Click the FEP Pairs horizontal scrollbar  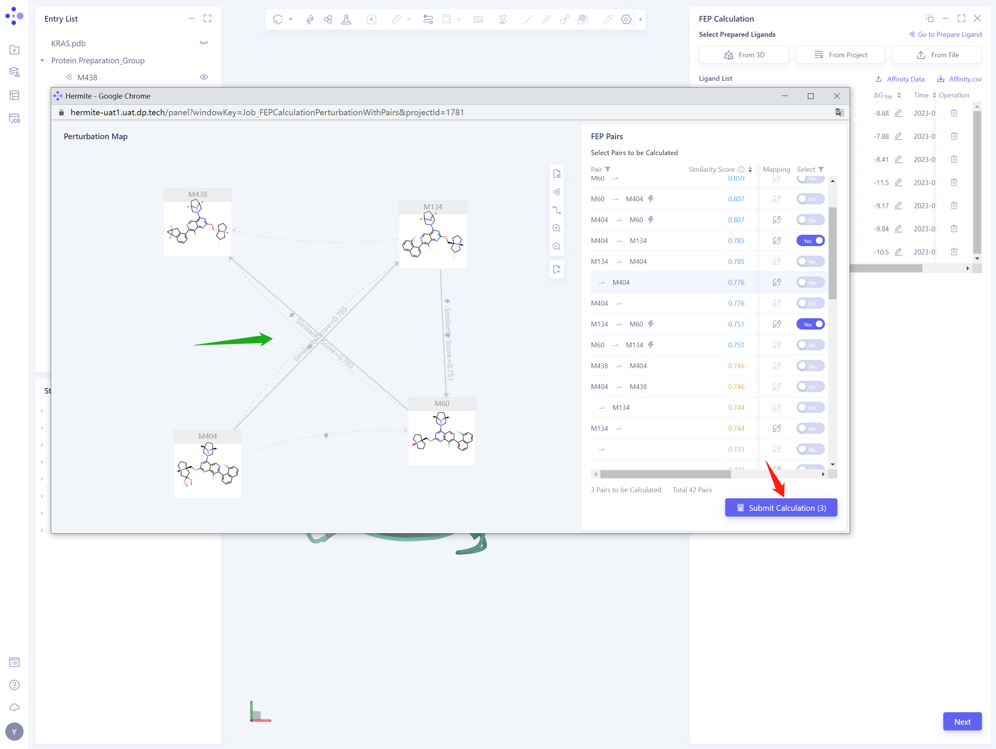665,474
